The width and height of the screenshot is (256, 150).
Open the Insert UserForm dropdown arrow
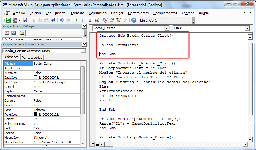pos(20,20)
